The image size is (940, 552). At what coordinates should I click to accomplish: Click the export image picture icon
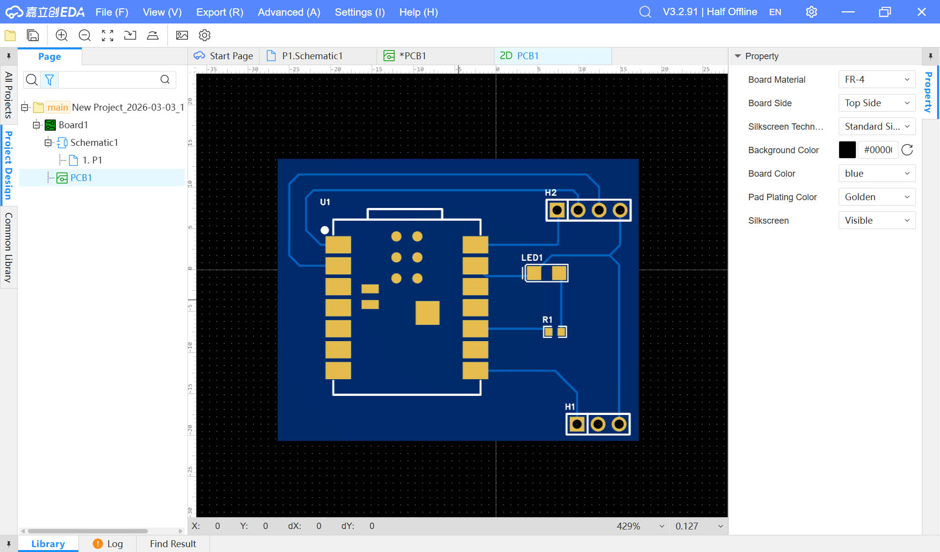point(182,35)
